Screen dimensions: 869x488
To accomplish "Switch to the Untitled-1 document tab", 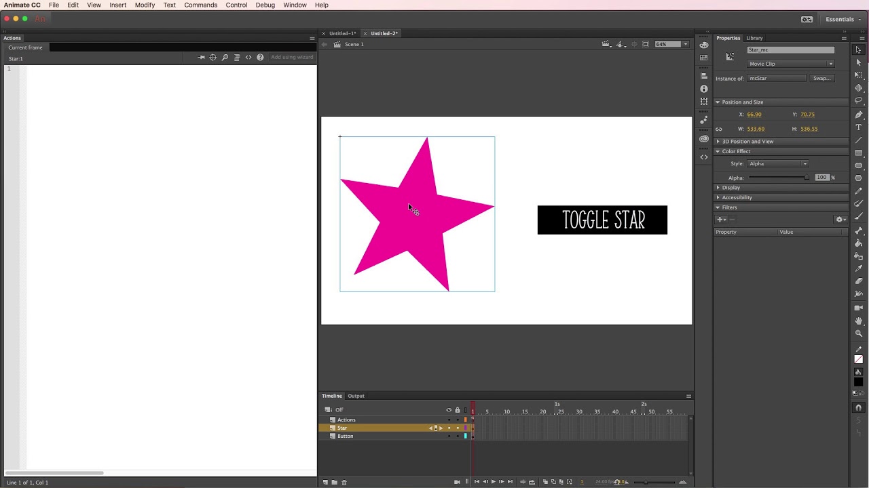I will (342, 33).
